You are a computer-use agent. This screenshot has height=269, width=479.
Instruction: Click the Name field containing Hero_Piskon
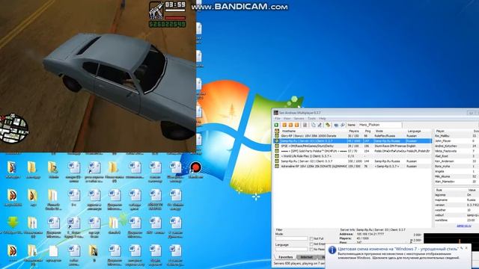pyautogui.click(x=379, y=125)
